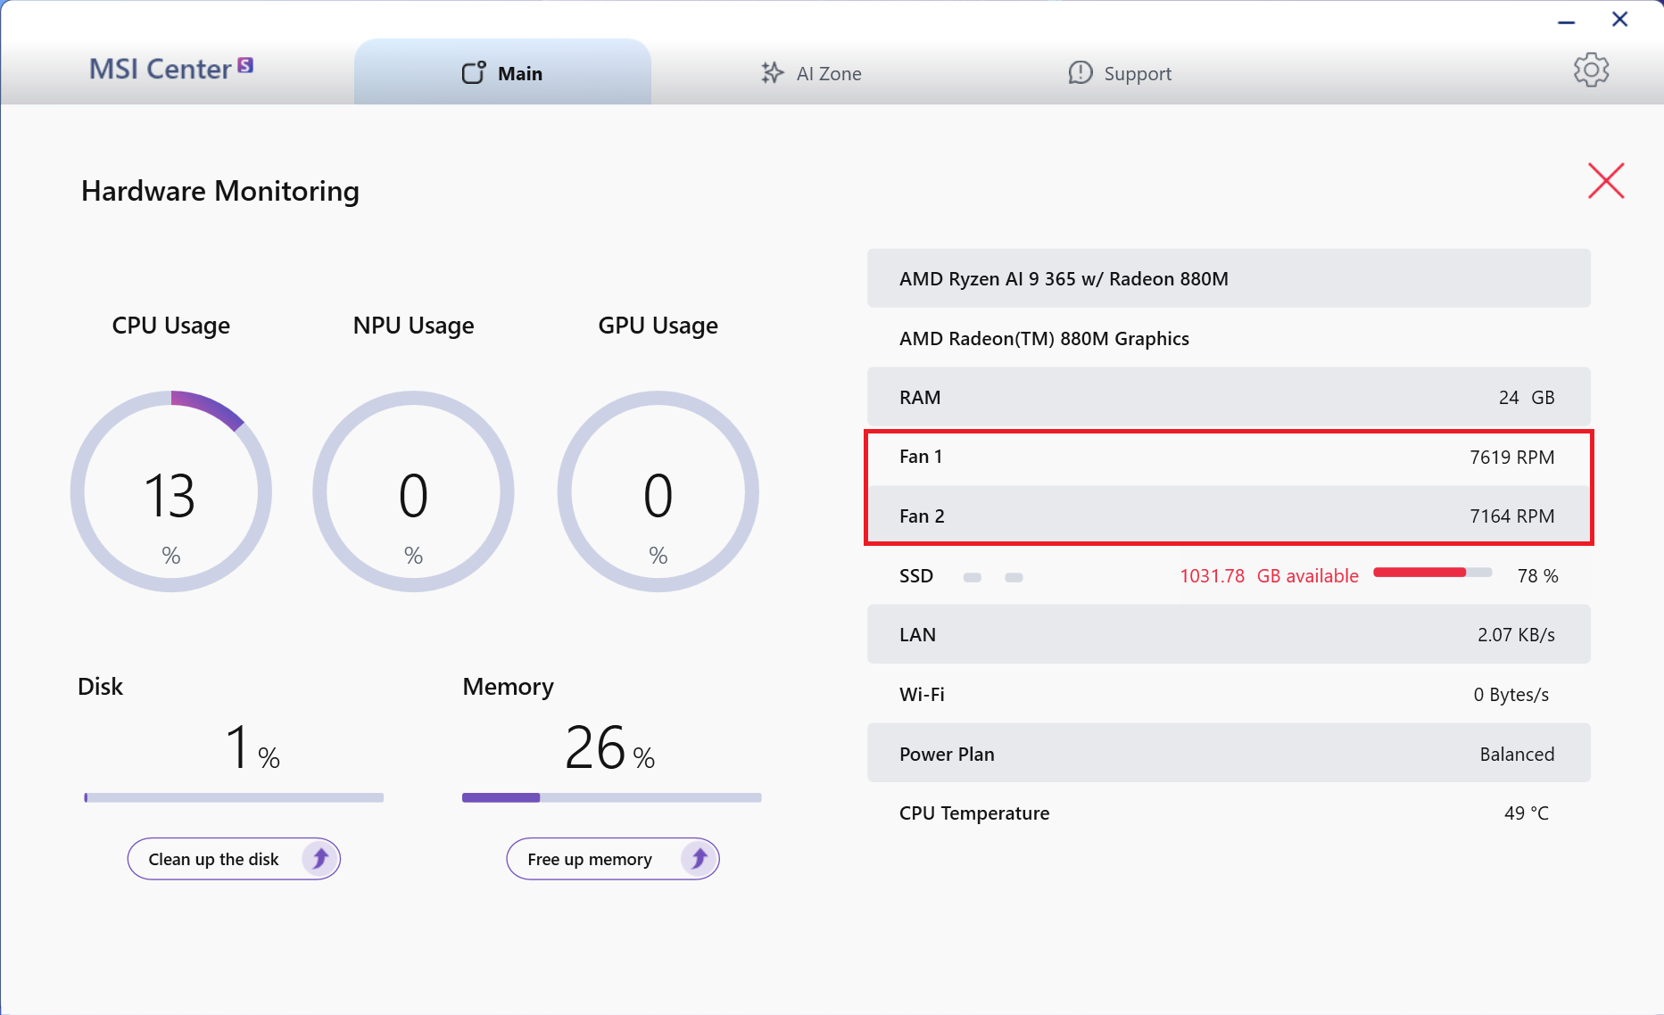Click the AI Zone sparkle icon
This screenshot has height=1015, width=1664.
pos(772,73)
